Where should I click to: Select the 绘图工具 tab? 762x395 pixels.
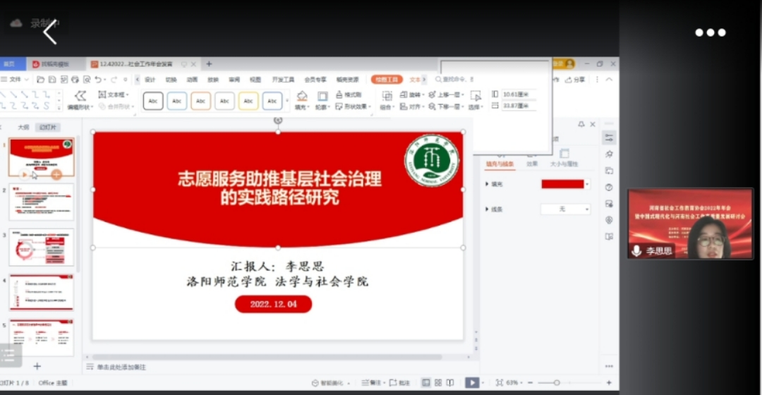(387, 79)
